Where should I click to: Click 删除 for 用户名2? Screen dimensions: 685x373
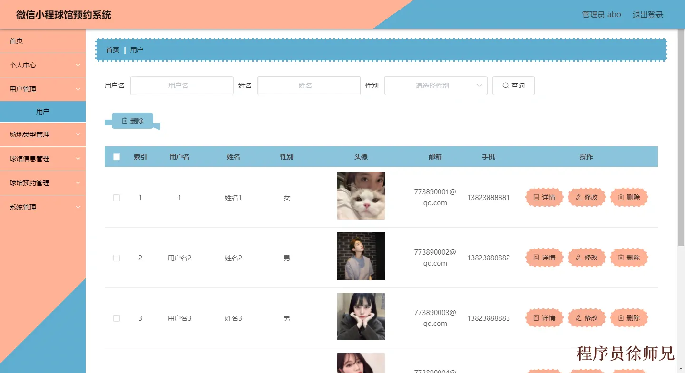[629, 258]
